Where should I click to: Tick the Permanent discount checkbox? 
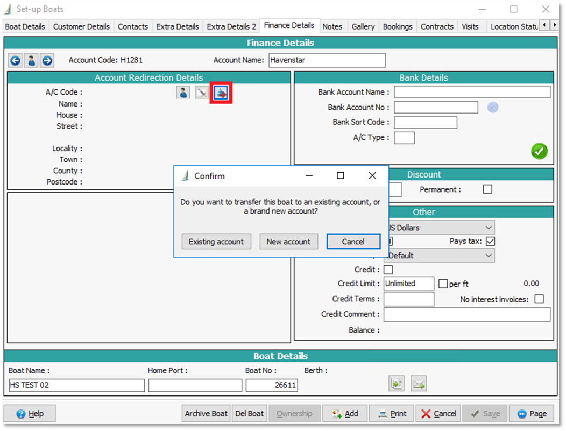(x=487, y=189)
